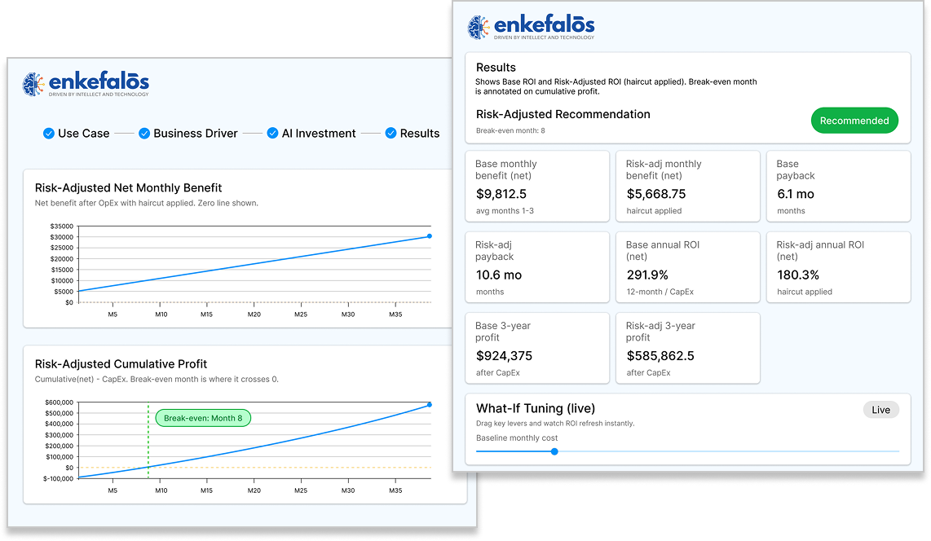Click the endpoint marker on the Net Monthly Benefit chart
The image size is (931, 541).
(x=428, y=235)
